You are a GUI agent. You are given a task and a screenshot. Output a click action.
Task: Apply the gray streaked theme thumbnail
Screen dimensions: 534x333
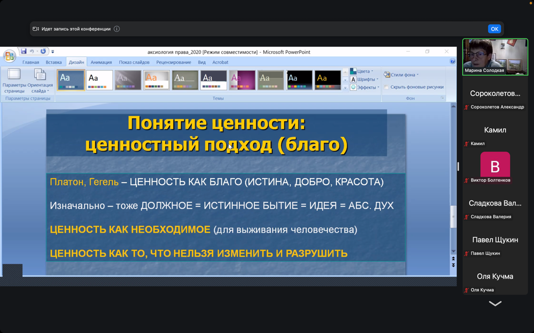click(x=128, y=80)
